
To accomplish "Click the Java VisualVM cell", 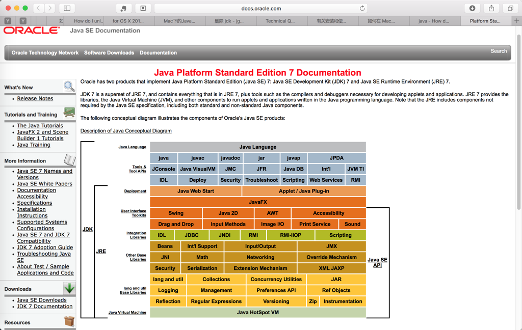I will [x=198, y=169].
